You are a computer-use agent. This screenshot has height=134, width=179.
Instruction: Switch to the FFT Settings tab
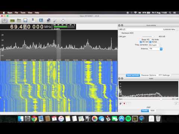tap(164, 75)
